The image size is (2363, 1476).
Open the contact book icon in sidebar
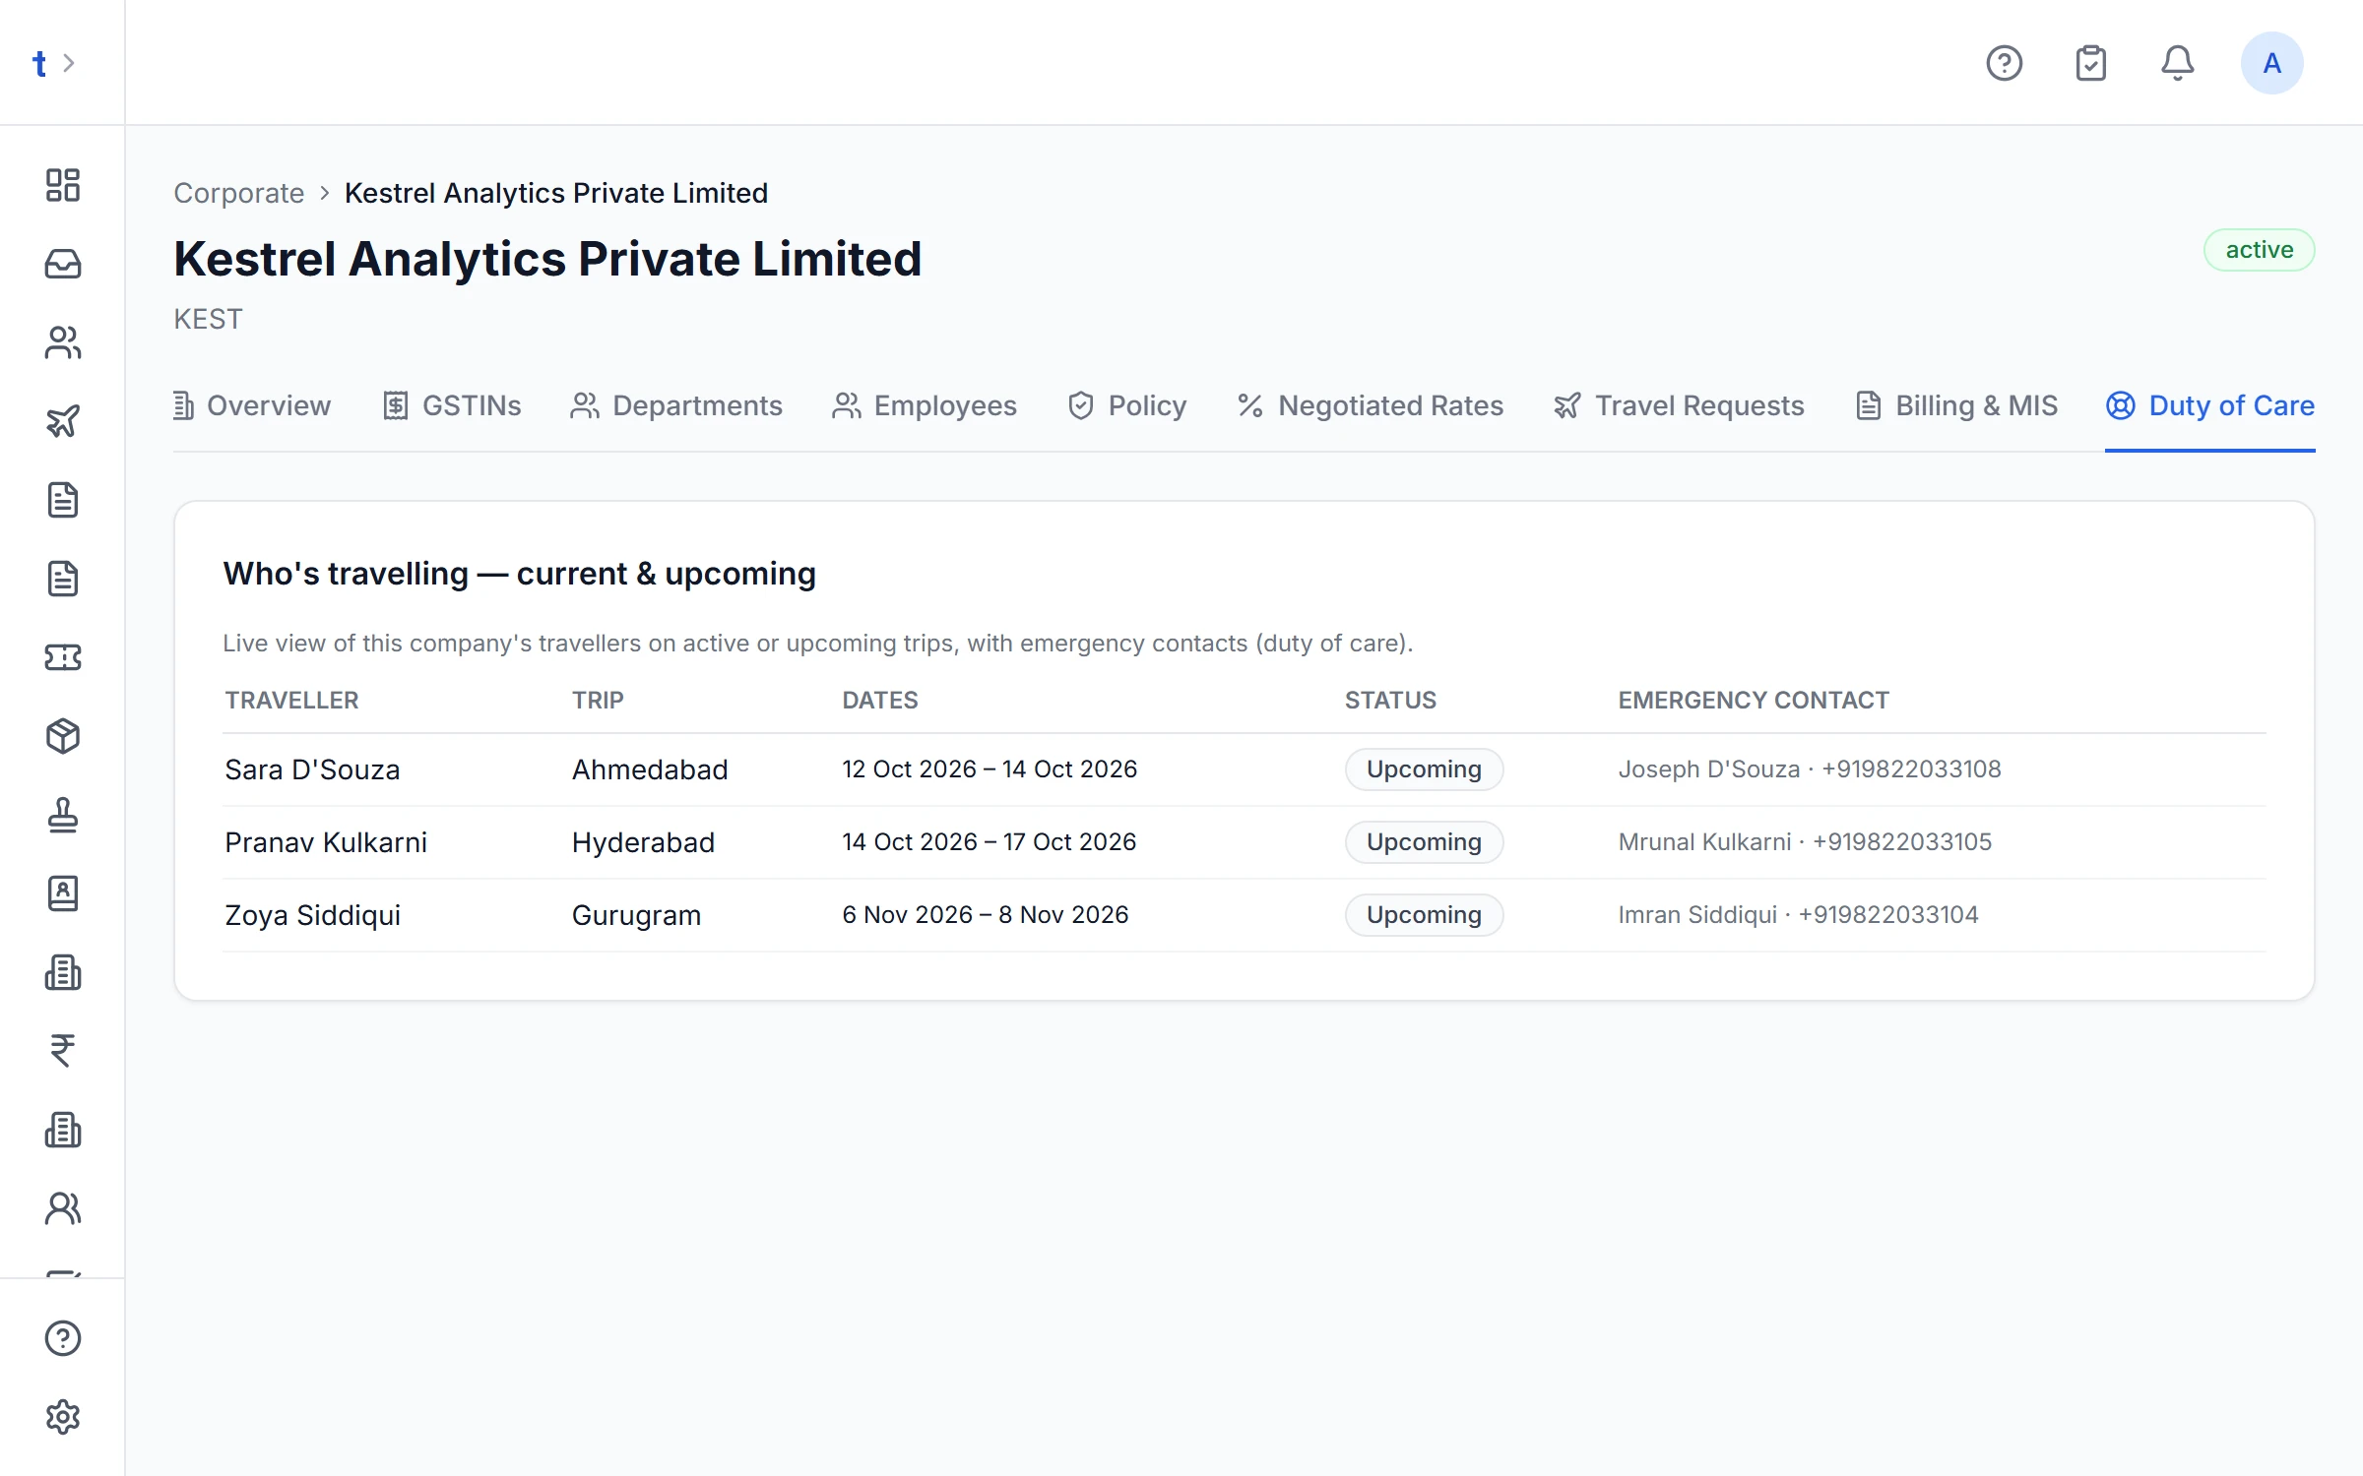coord(63,893)
